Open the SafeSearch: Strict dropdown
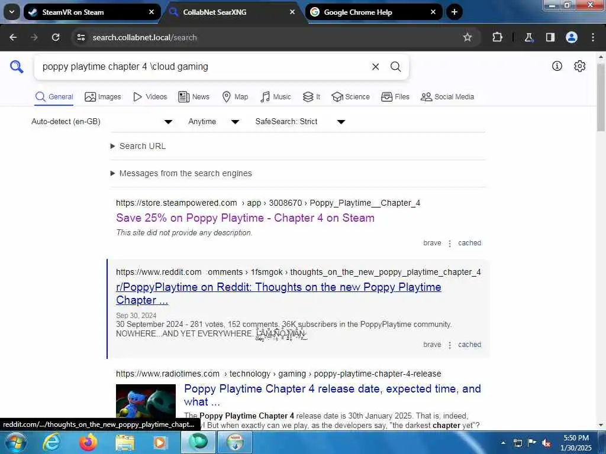 pyautogui.click(x=300, y=122)
